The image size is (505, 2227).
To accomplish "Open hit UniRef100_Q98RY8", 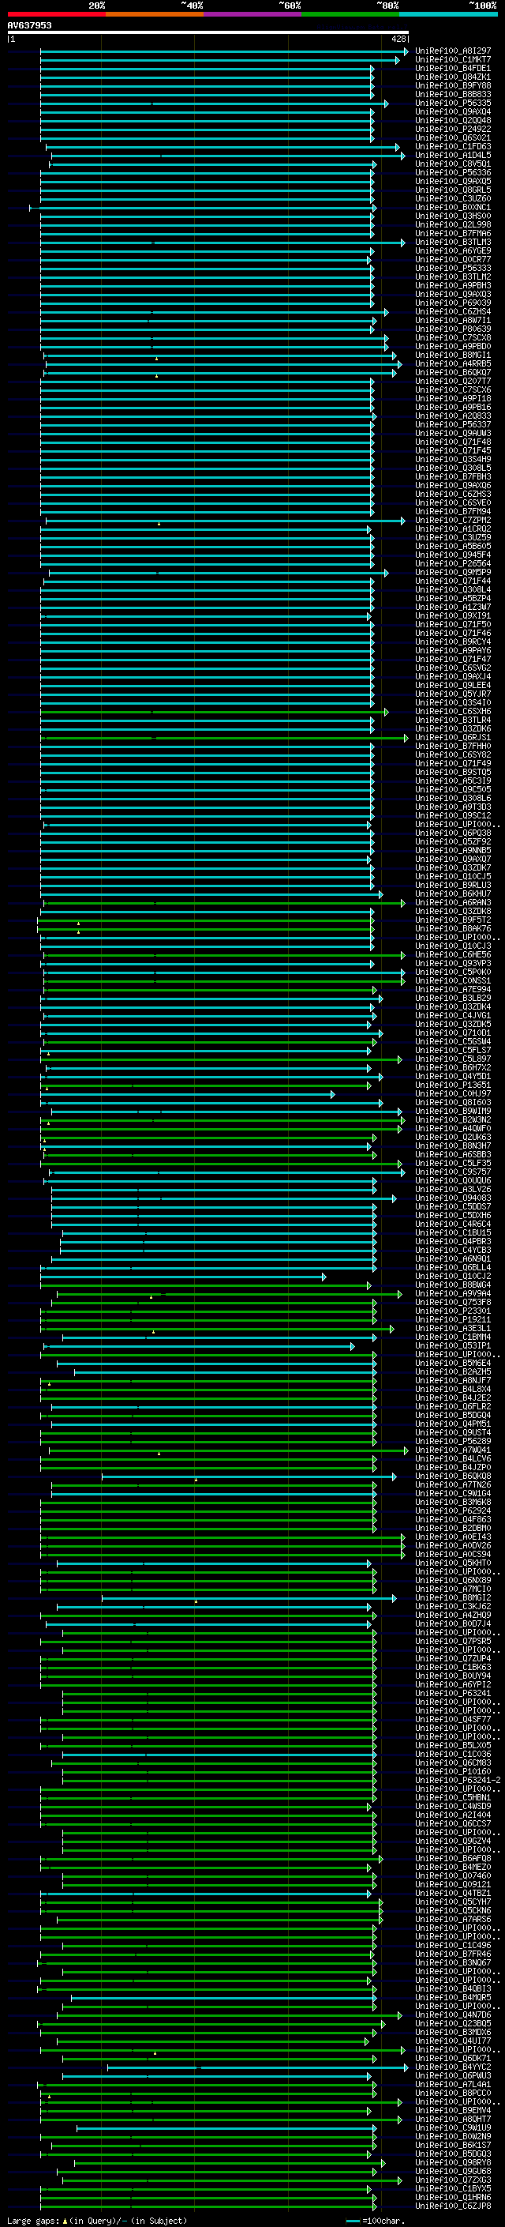I will tap(452, 2162).
